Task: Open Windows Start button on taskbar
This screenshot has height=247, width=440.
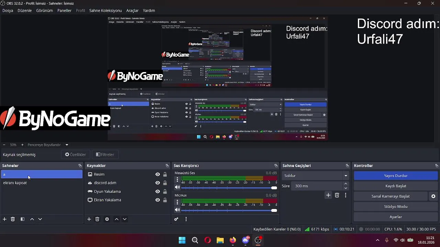Action: [182, 240]
